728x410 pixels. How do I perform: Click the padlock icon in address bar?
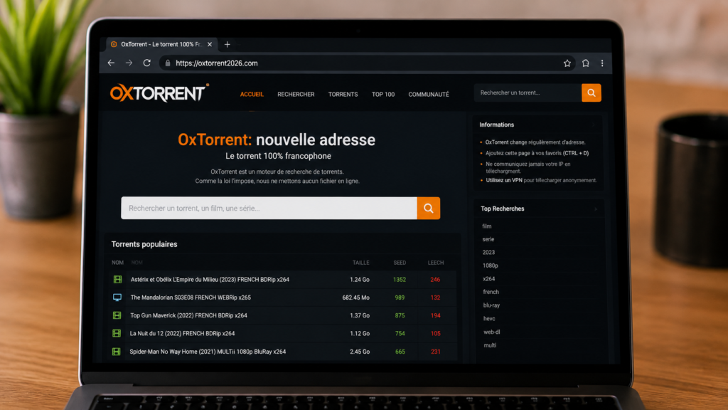tap(168, 63)
